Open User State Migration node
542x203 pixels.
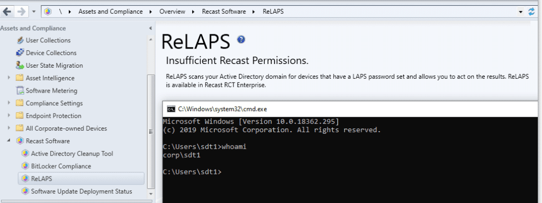coord(55,66)
